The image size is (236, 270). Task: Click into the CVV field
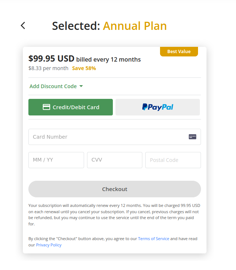[114, 160]
